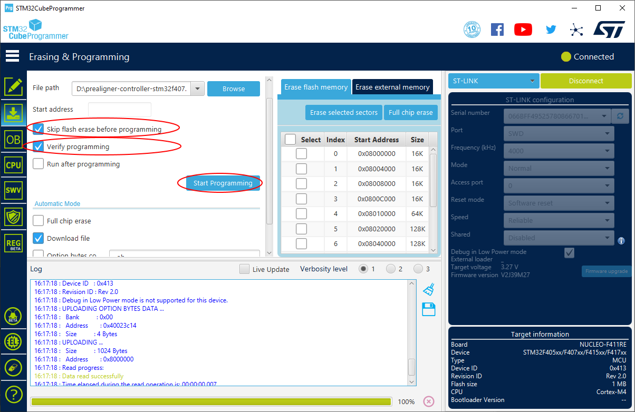Select the Erase flash memory tab

pyautogui.click(x=316, y=87)
